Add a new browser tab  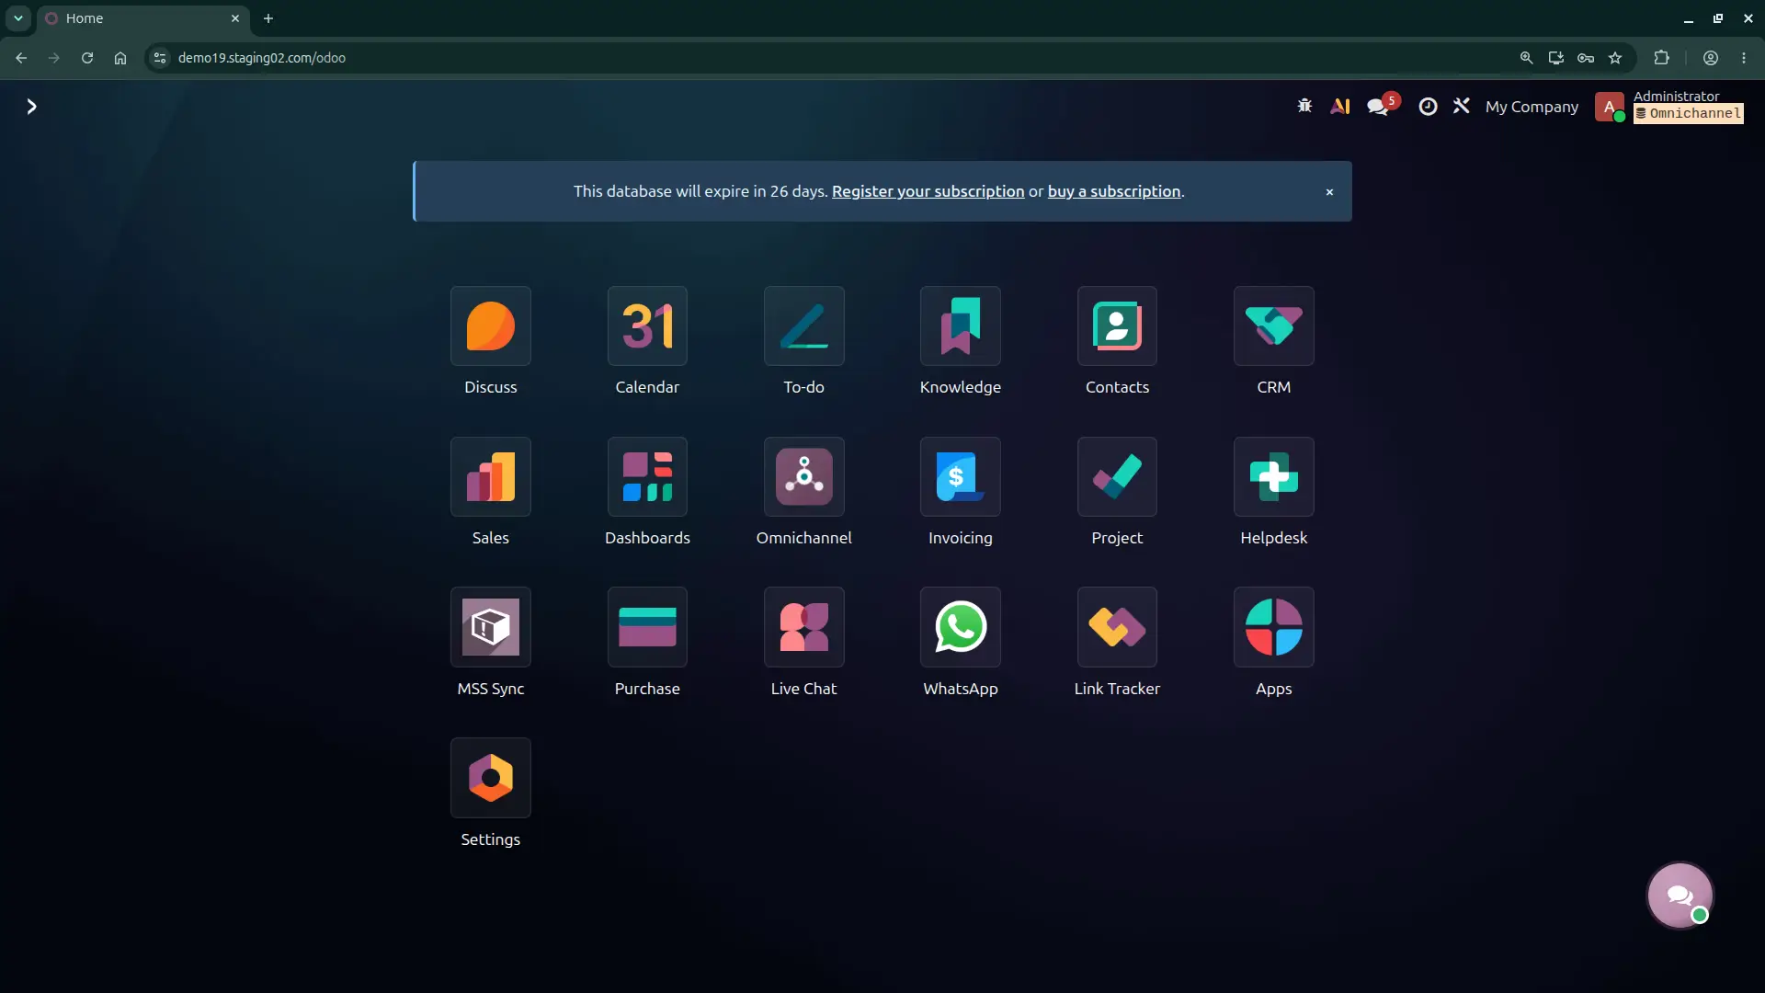click(268, 18)
